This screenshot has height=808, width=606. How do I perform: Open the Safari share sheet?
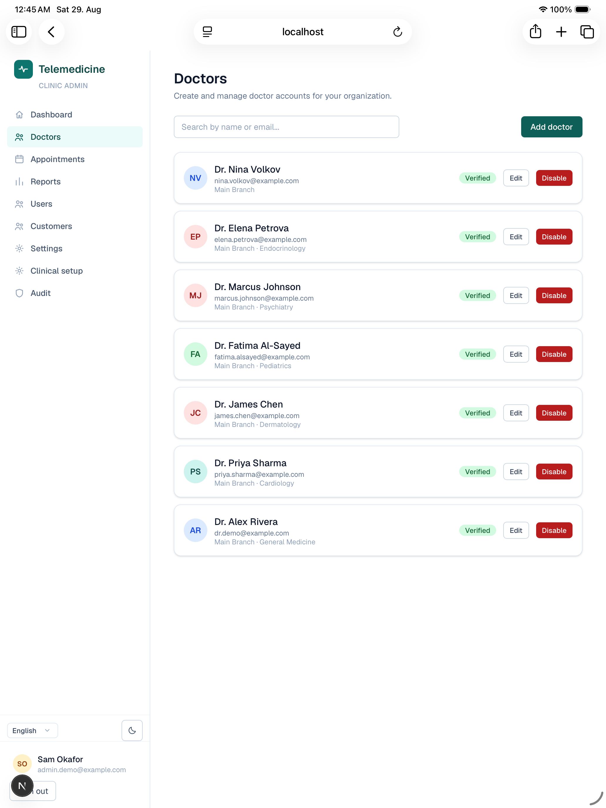535,32
